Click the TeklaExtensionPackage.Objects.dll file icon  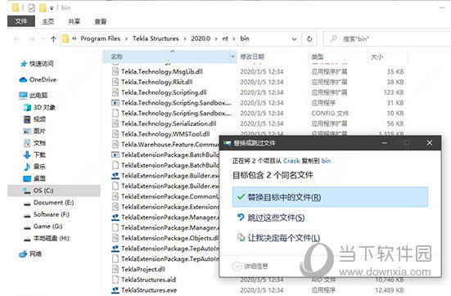tap(115, 238)
